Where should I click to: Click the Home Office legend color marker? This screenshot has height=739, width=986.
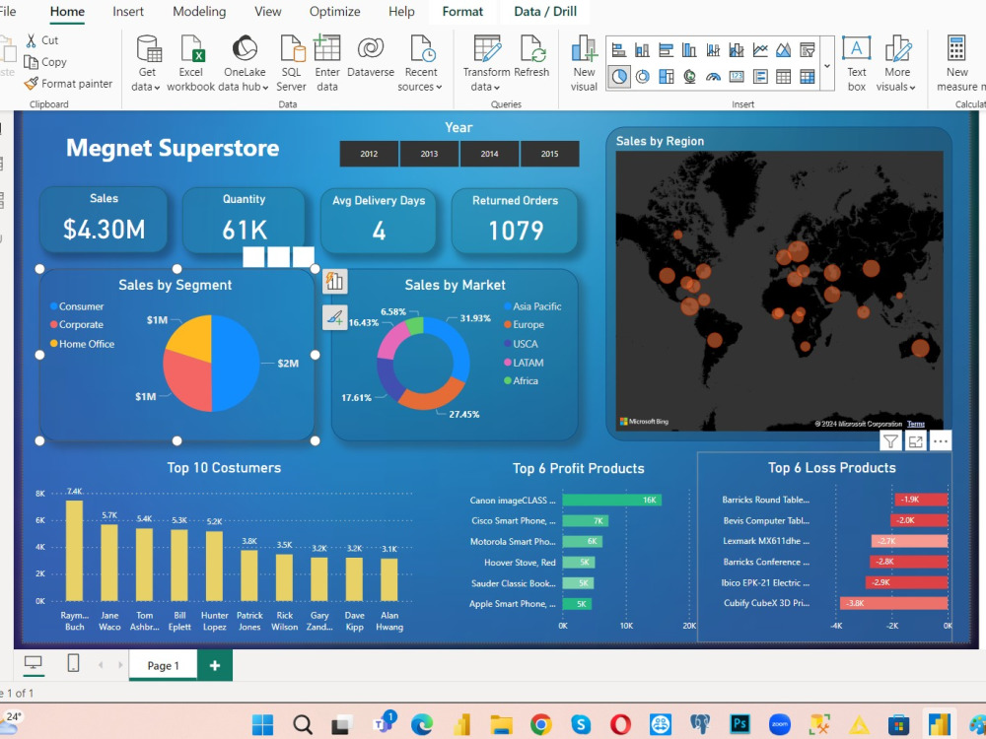pyautogui.click(x=54, y=344)
